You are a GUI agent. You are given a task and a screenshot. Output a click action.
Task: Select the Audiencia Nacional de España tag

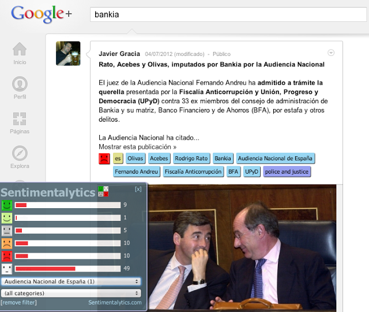[275, 159]
